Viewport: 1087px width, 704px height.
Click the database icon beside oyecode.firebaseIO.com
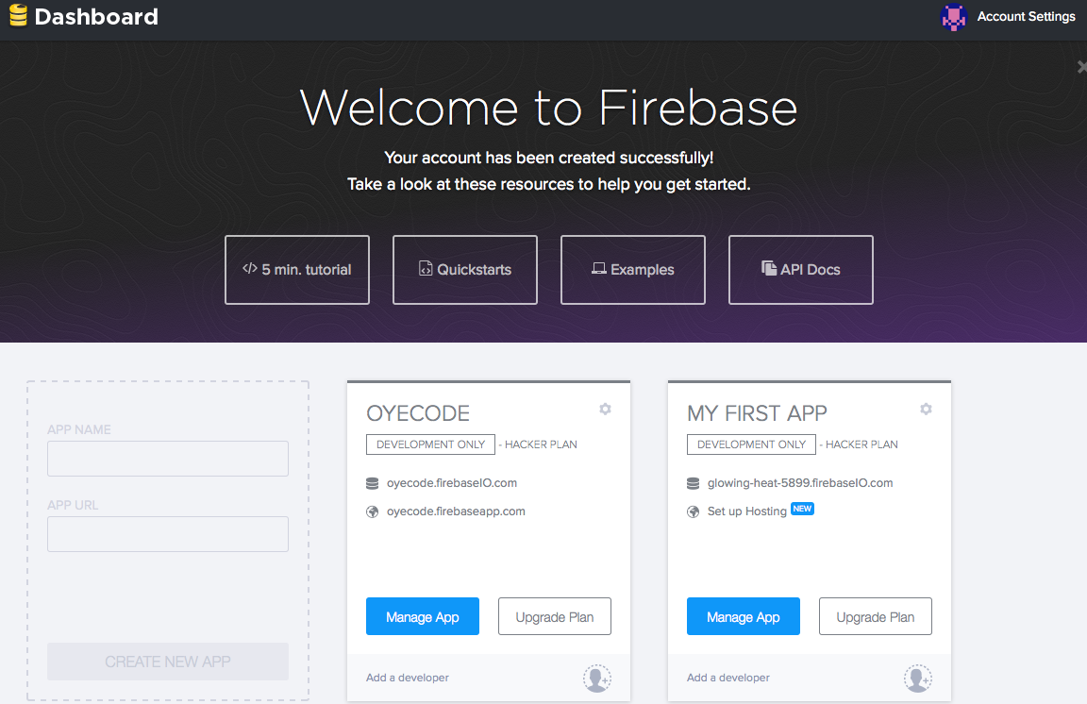point(373,483)
